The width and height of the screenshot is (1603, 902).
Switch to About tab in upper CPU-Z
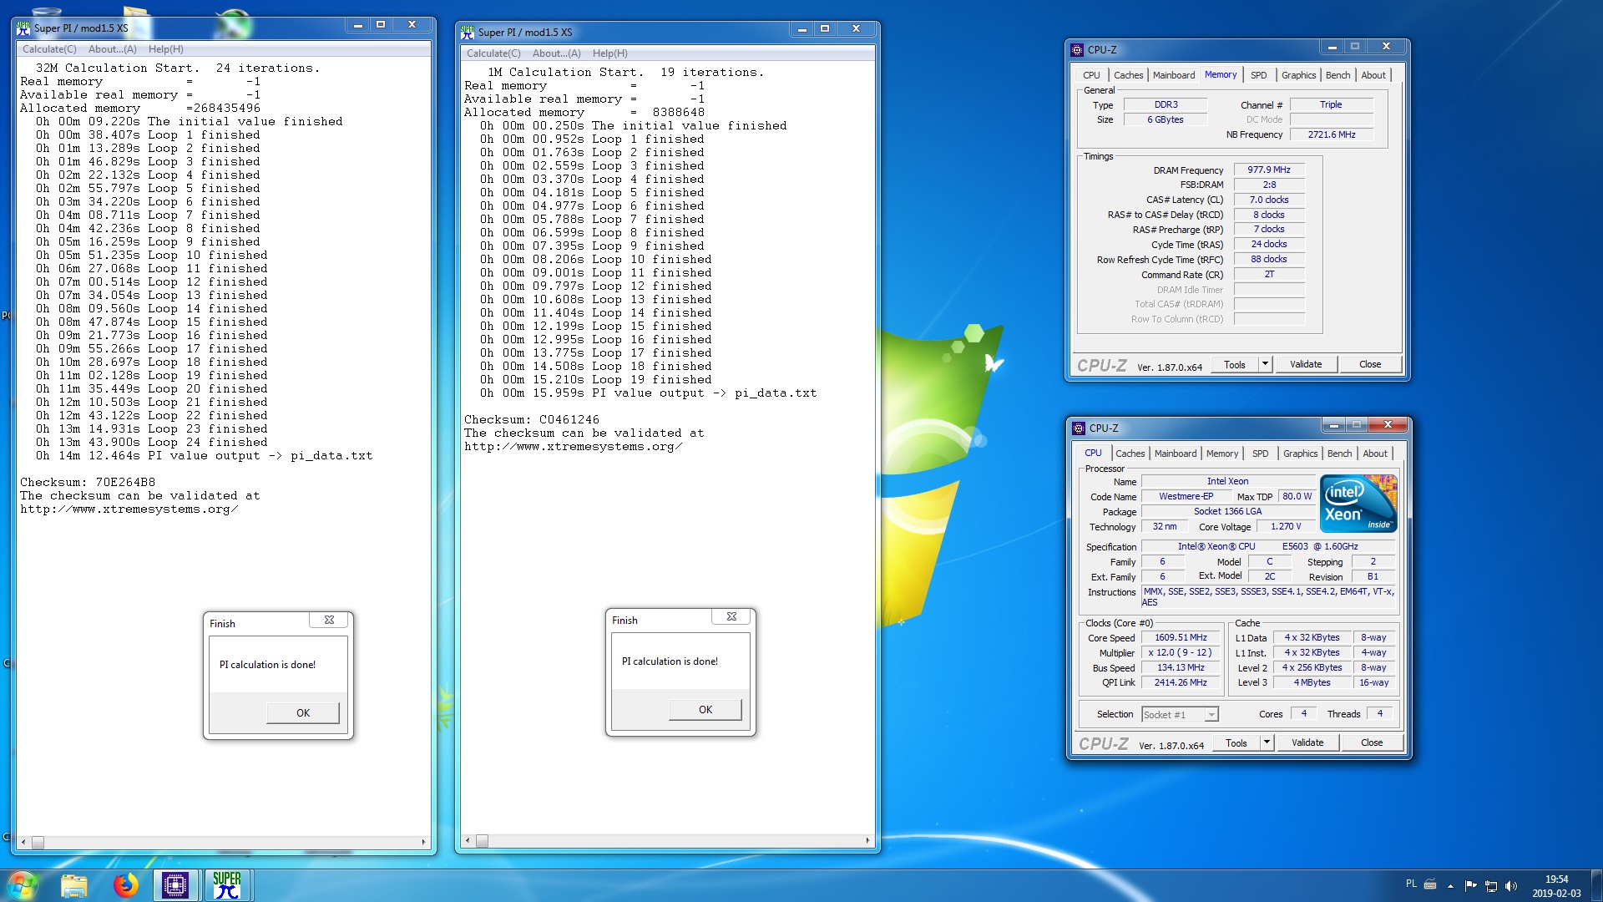click(x=1373, y=75)
